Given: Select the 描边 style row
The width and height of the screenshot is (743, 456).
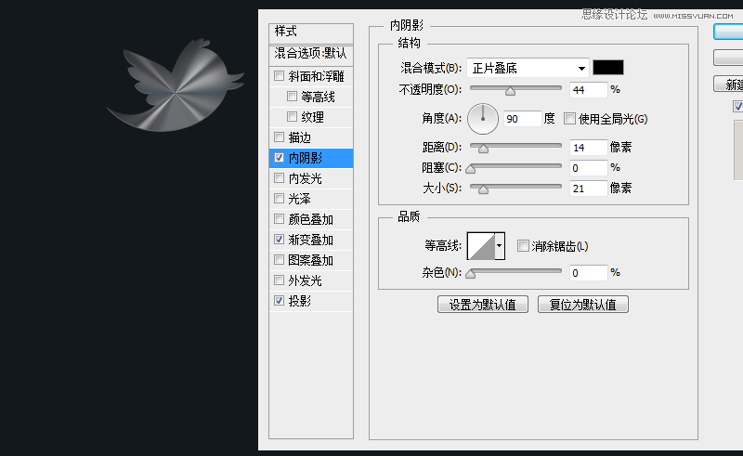Looking at the screenshot, I should (311, 137).
